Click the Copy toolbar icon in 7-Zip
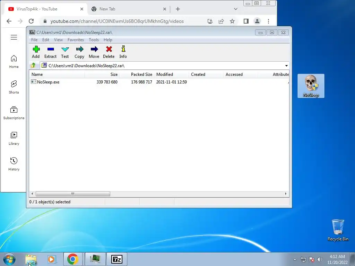The width and height of the screenshot is (355, 266). pos(79,52)
